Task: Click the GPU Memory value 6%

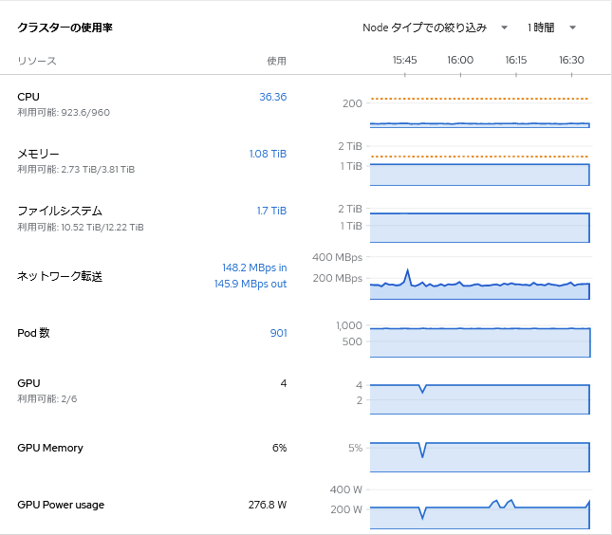Action: point(280,448)
